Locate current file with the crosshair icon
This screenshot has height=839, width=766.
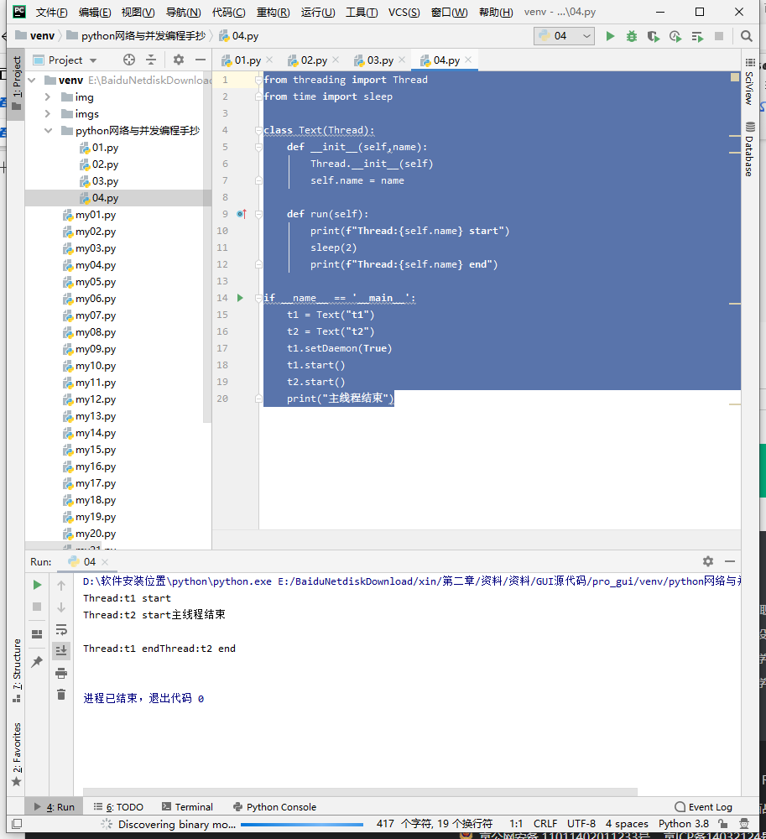tap(129, 60)
